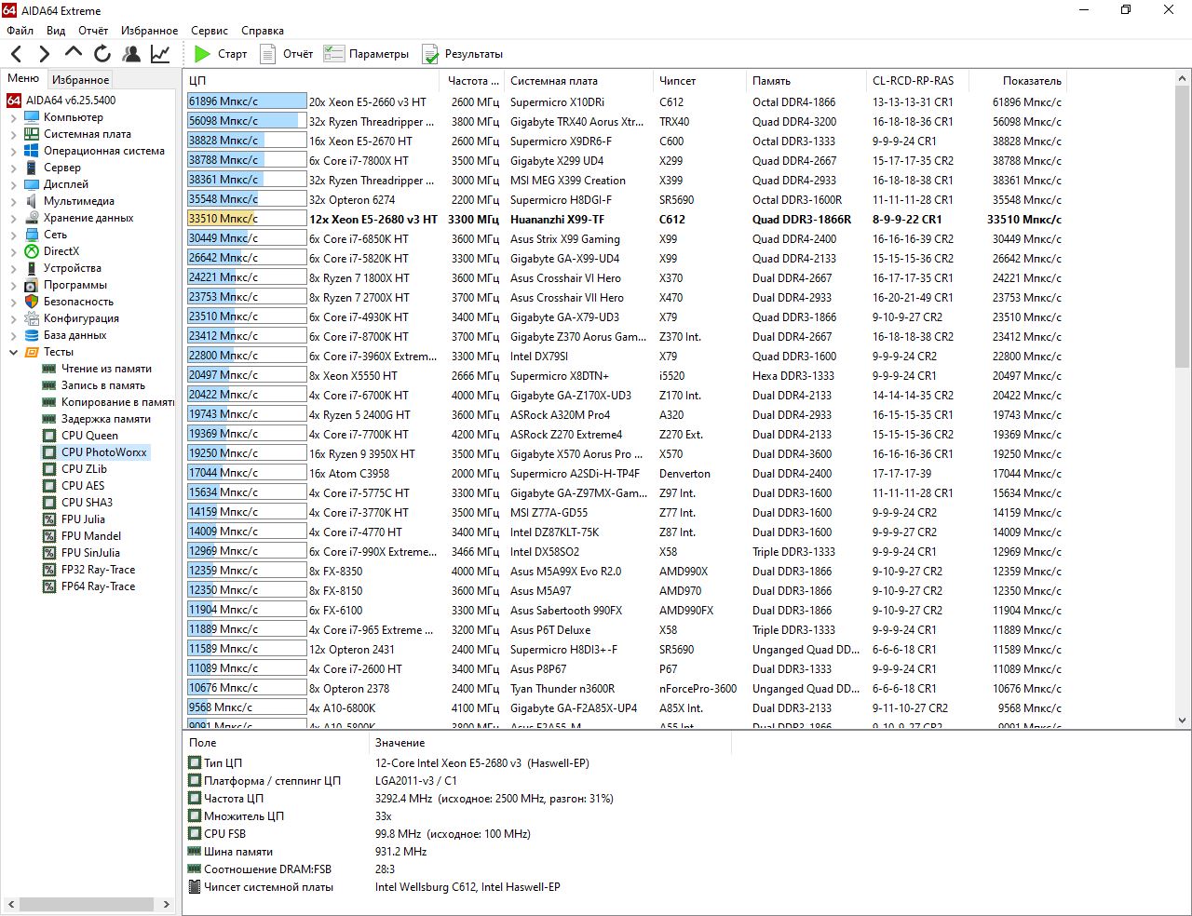Click the Запись в память test icon
The width and height of the screenshot is (1192, 916).
coord(49,385)
